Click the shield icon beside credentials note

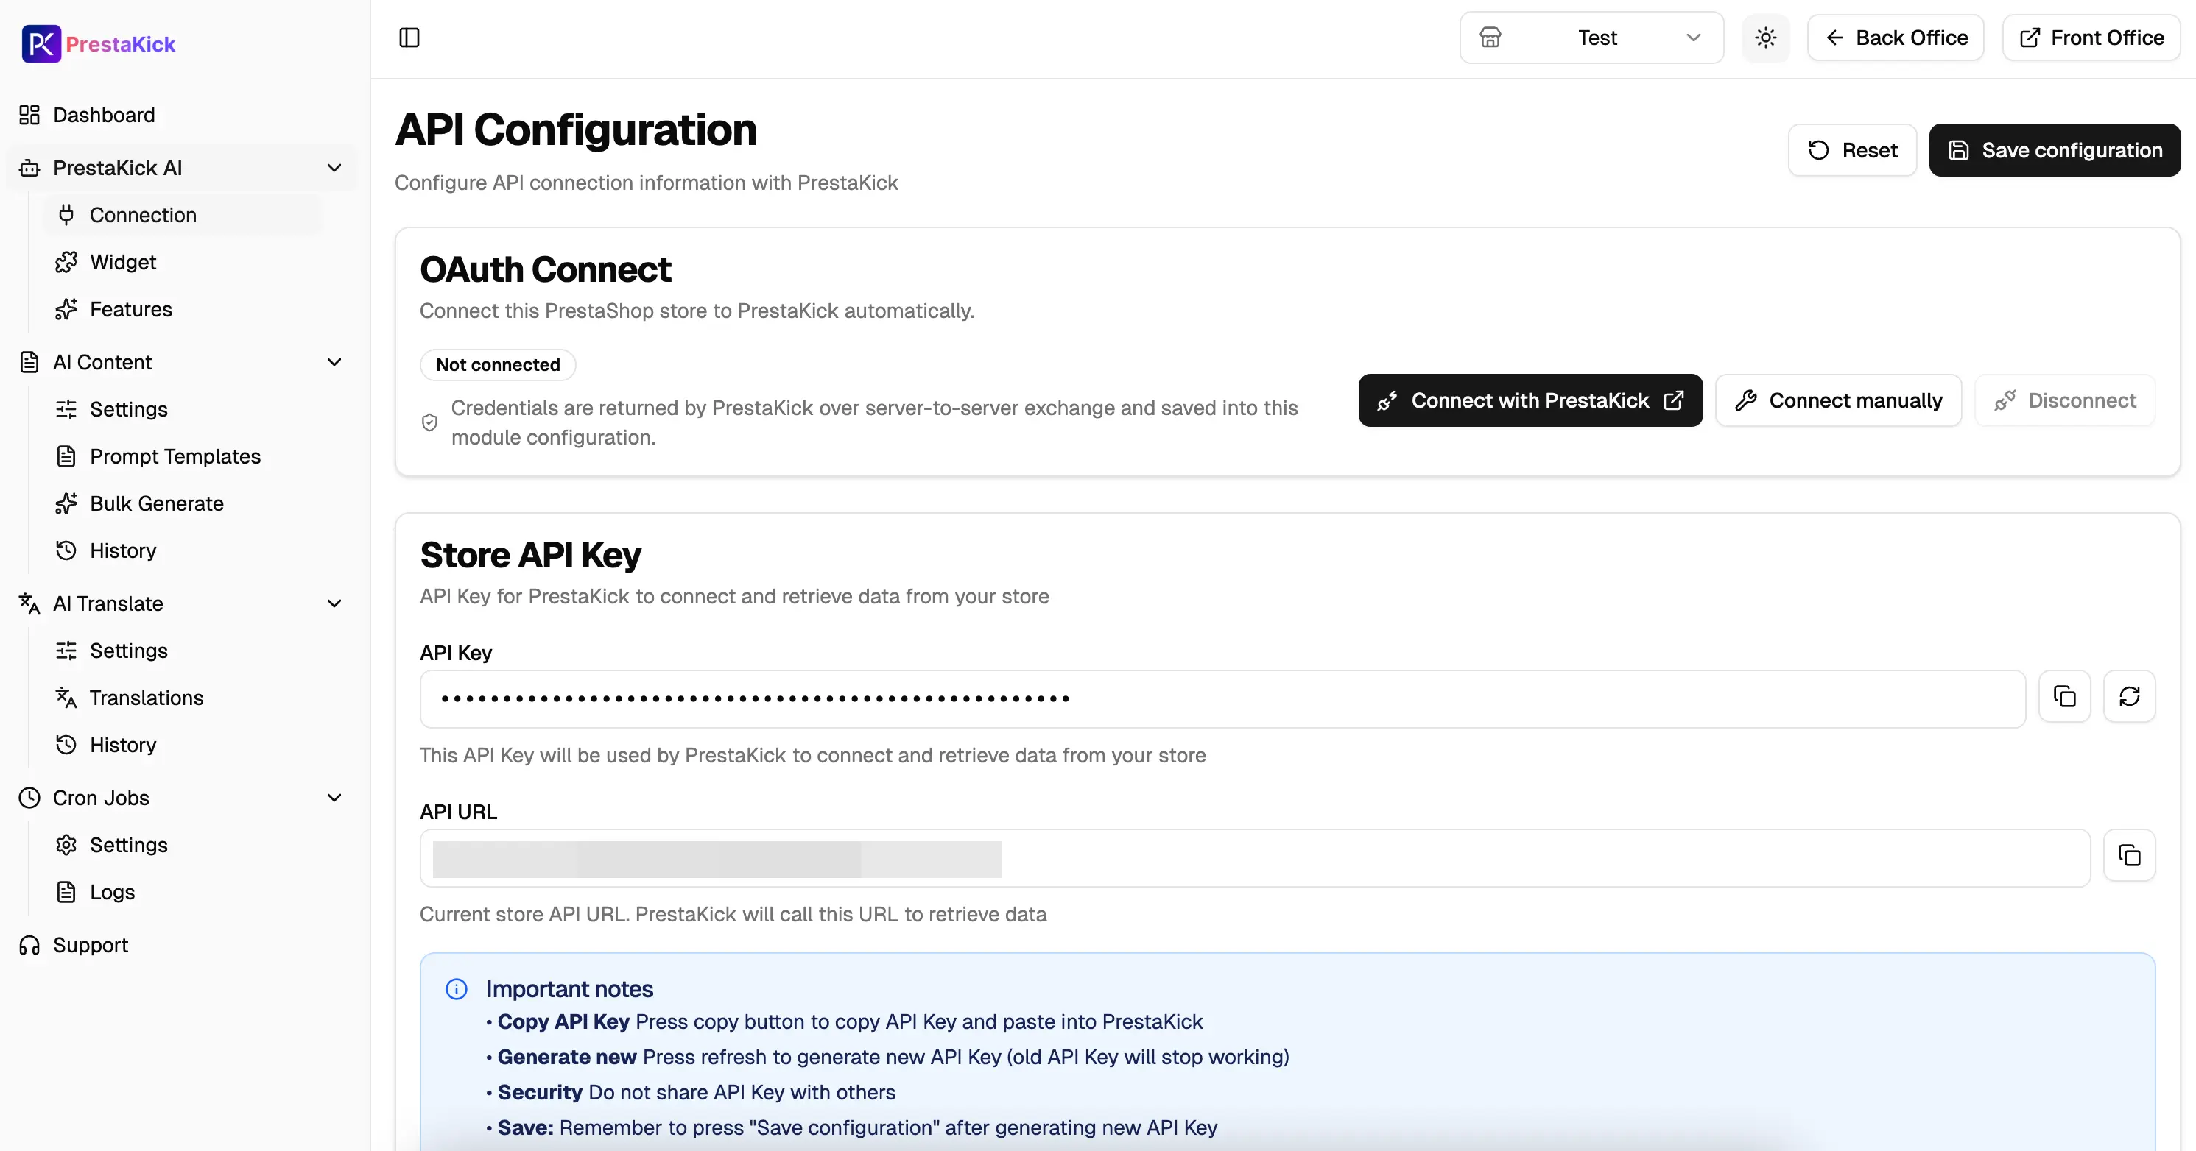[429, 422]
